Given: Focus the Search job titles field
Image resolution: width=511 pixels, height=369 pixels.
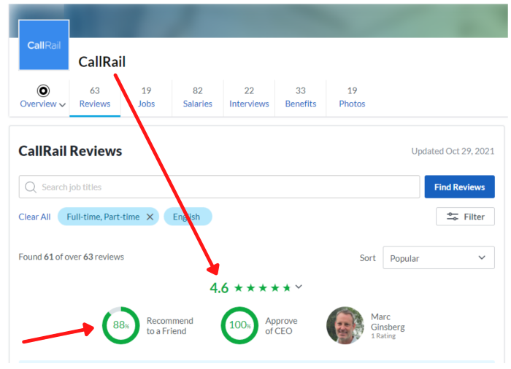Looking at the screenshot, I should pyautogui.click(x=219, y=187).
